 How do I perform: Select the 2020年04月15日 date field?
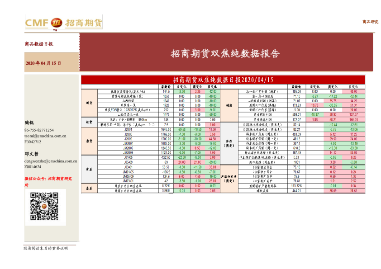point(43,63)
